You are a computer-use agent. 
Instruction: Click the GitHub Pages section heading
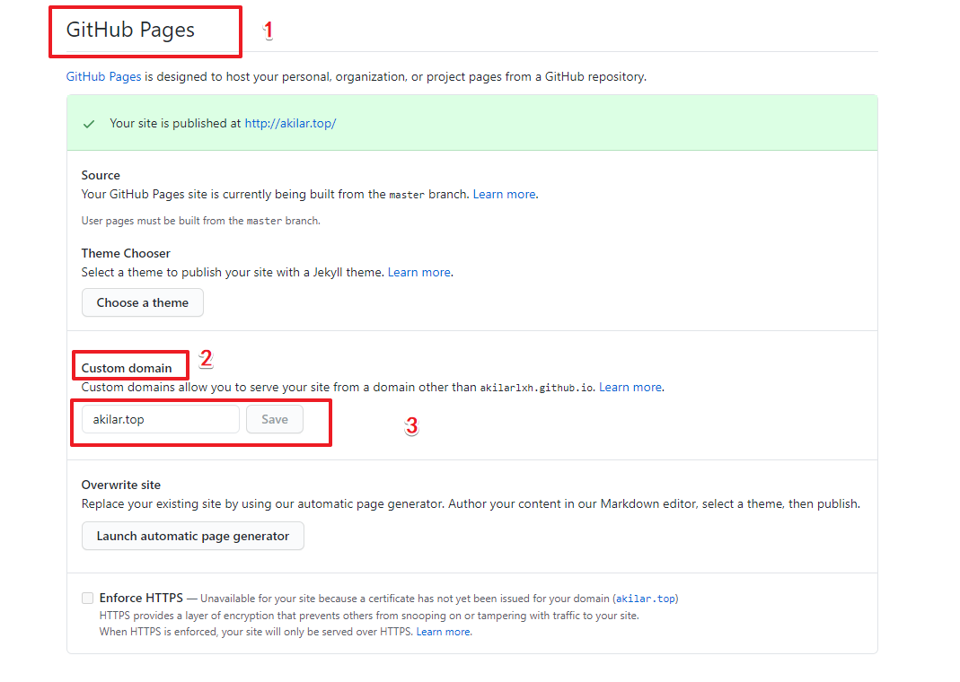point(130,30)
